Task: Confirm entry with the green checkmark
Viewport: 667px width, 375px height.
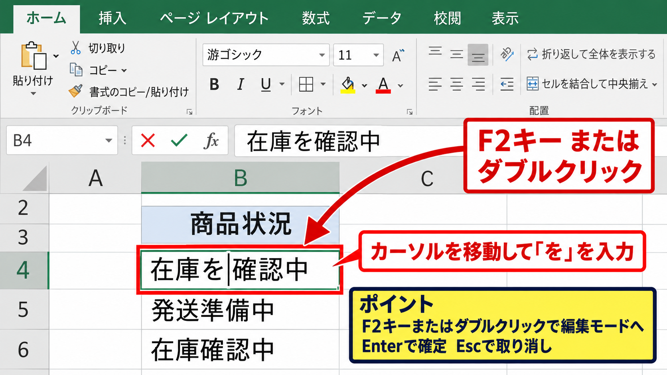Action: click(179, 140)
